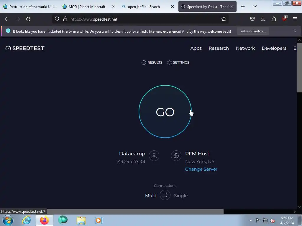
Task: Open the Firefox application menu
Action: (x=295, y=19)
